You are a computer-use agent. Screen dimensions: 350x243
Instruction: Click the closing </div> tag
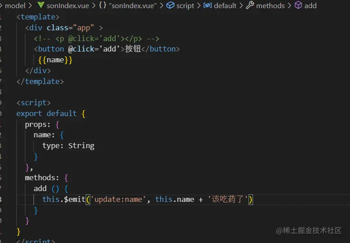coord(38,70)
